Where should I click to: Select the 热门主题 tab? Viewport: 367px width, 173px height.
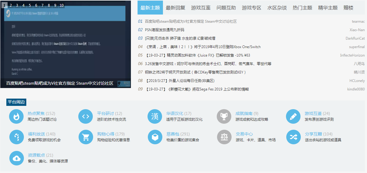click(x=302, y=8)
